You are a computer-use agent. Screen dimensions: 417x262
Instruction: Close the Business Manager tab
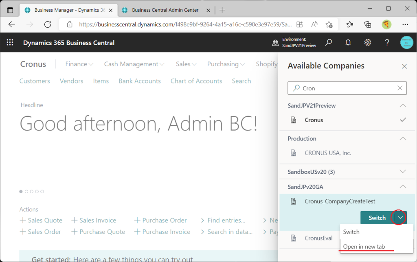111,10
